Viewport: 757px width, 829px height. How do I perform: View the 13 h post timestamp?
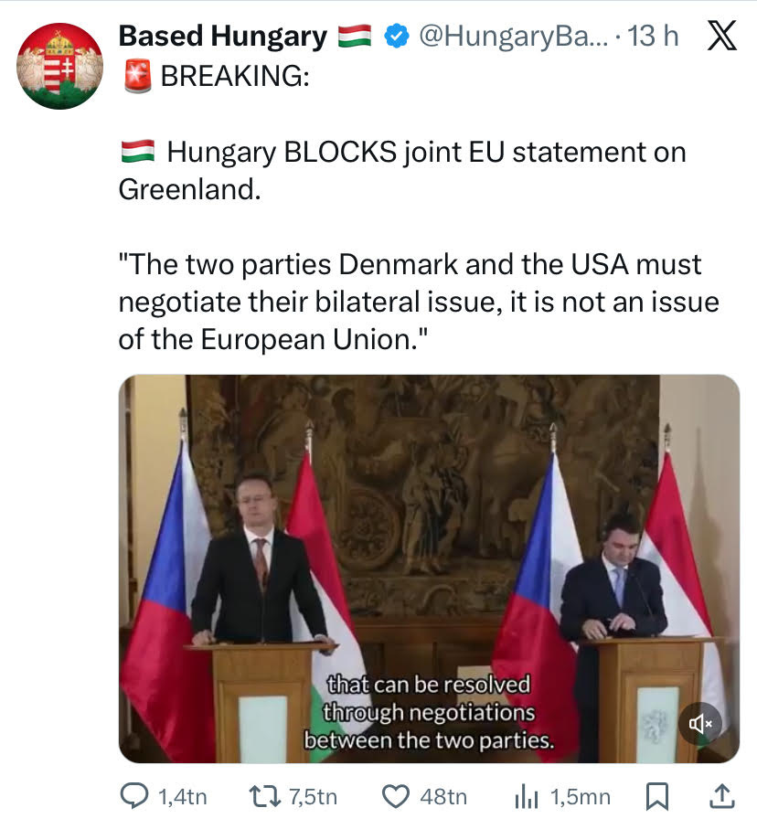pyautogui.click(x=653, y=36)
